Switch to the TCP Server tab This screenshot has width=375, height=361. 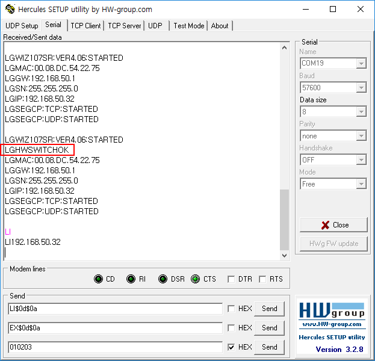point(125,26)
